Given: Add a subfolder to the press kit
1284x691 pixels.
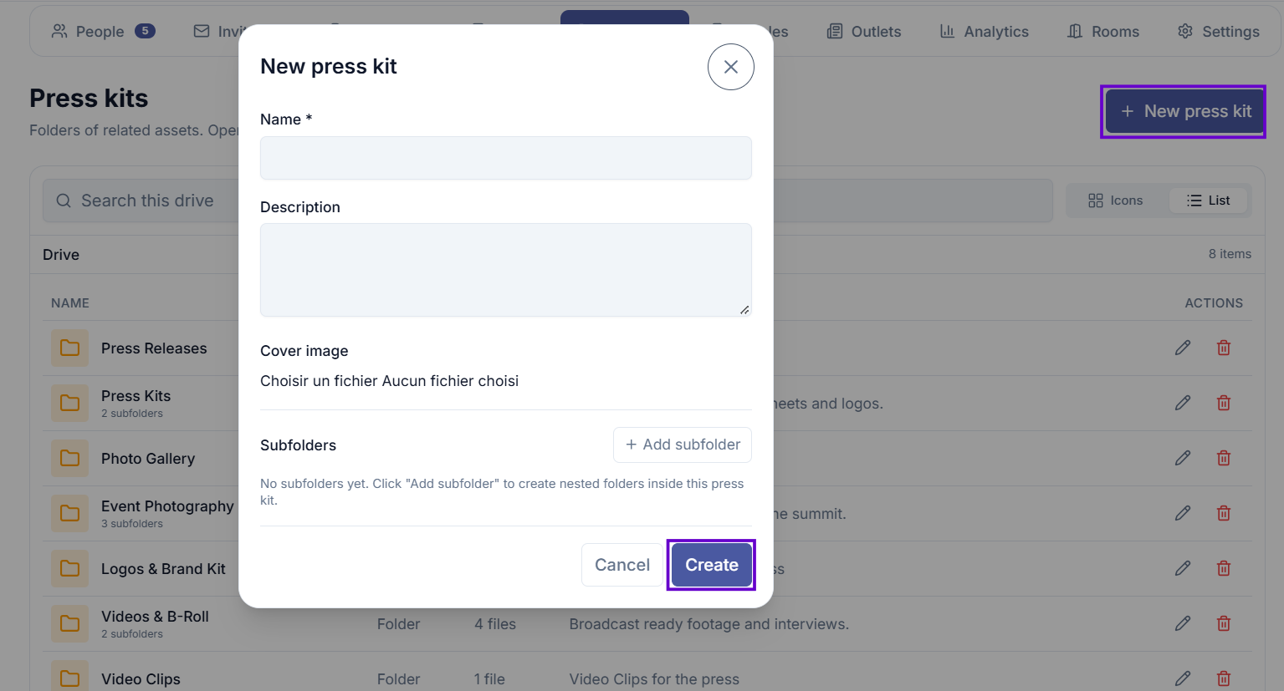Looking at the screenshot, I should pyautogui.click(x=683, y=445).
